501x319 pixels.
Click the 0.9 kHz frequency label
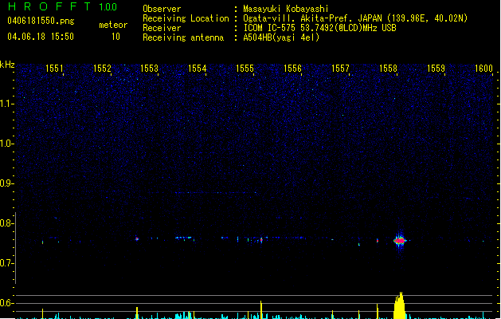tap(6, 183)
